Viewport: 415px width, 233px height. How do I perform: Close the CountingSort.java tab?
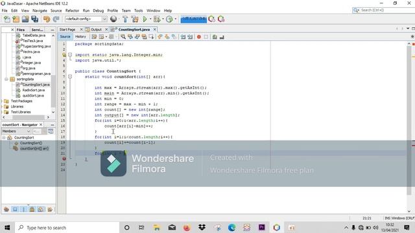154,29
